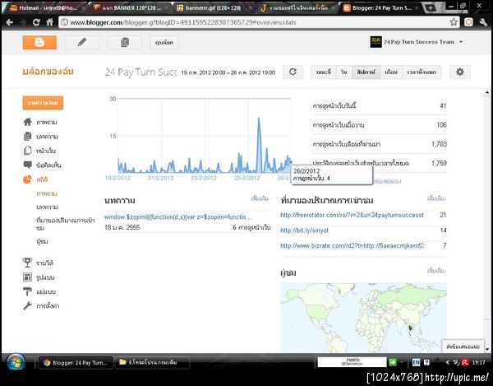Open Earnings with the trophy icon
Screen dimensions: 493x386
click(28, 263)
